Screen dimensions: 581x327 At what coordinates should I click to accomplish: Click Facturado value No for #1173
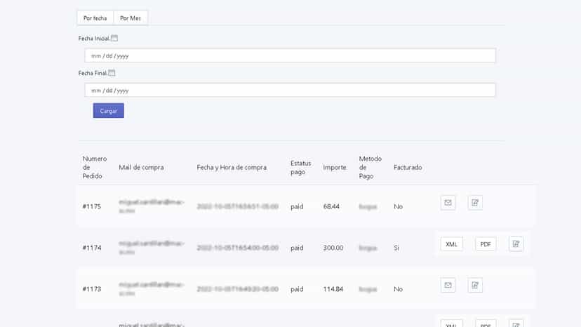[398, 289]
